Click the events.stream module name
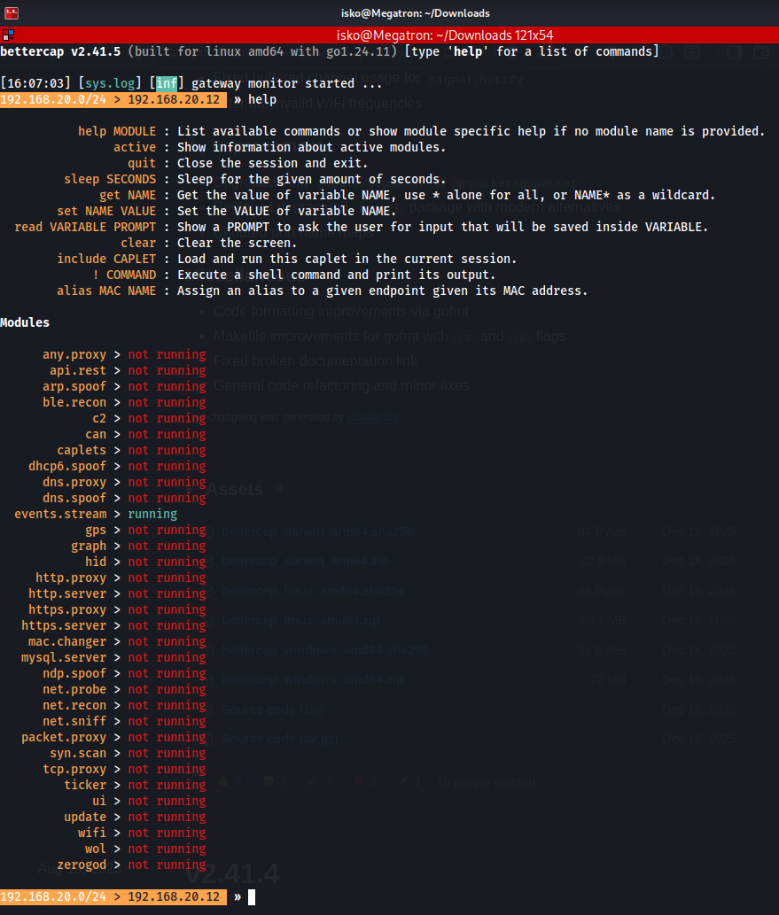This screenshot has height=915, width=779. point(60,514)
